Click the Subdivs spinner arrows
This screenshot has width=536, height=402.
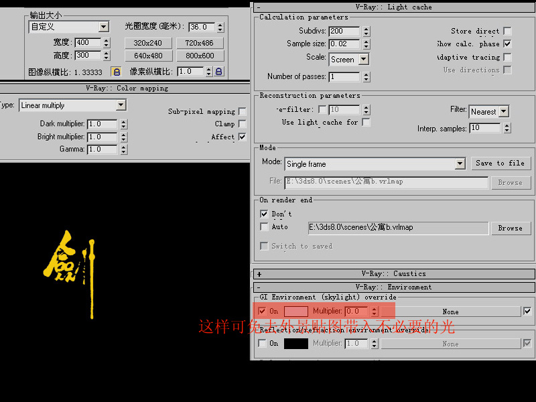[x=365, y=31]
